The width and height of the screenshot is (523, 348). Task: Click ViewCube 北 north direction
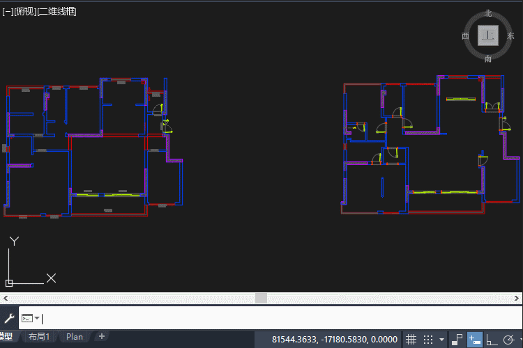(488, 13)
